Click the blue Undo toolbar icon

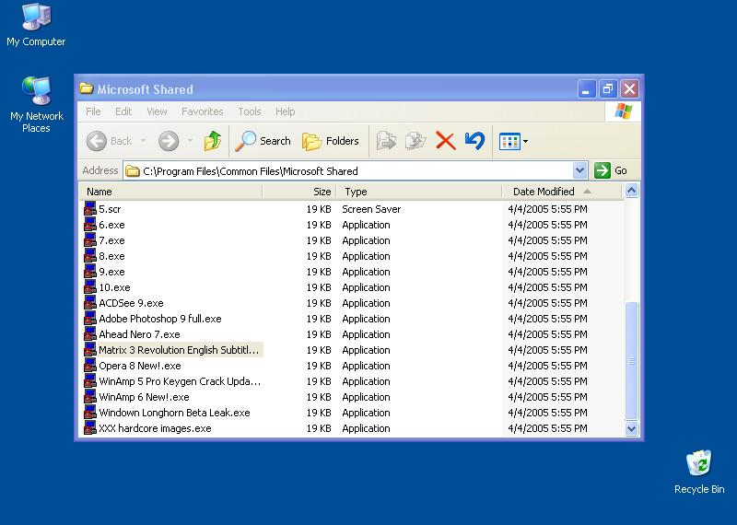pyautogui.click(x=474, y=141)
